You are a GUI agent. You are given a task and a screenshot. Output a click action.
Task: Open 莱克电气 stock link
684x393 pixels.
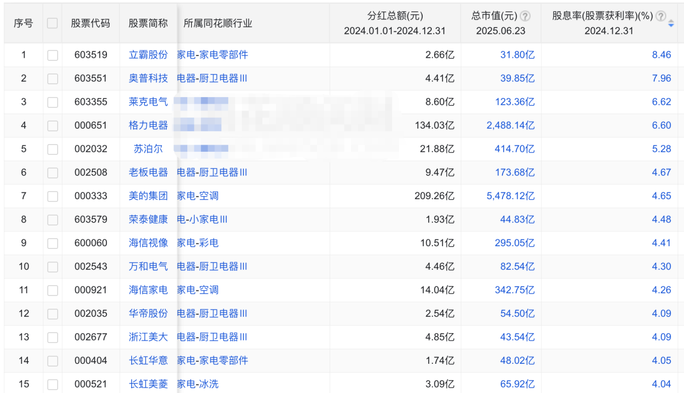pyautogui.click(x=148, y=101)
